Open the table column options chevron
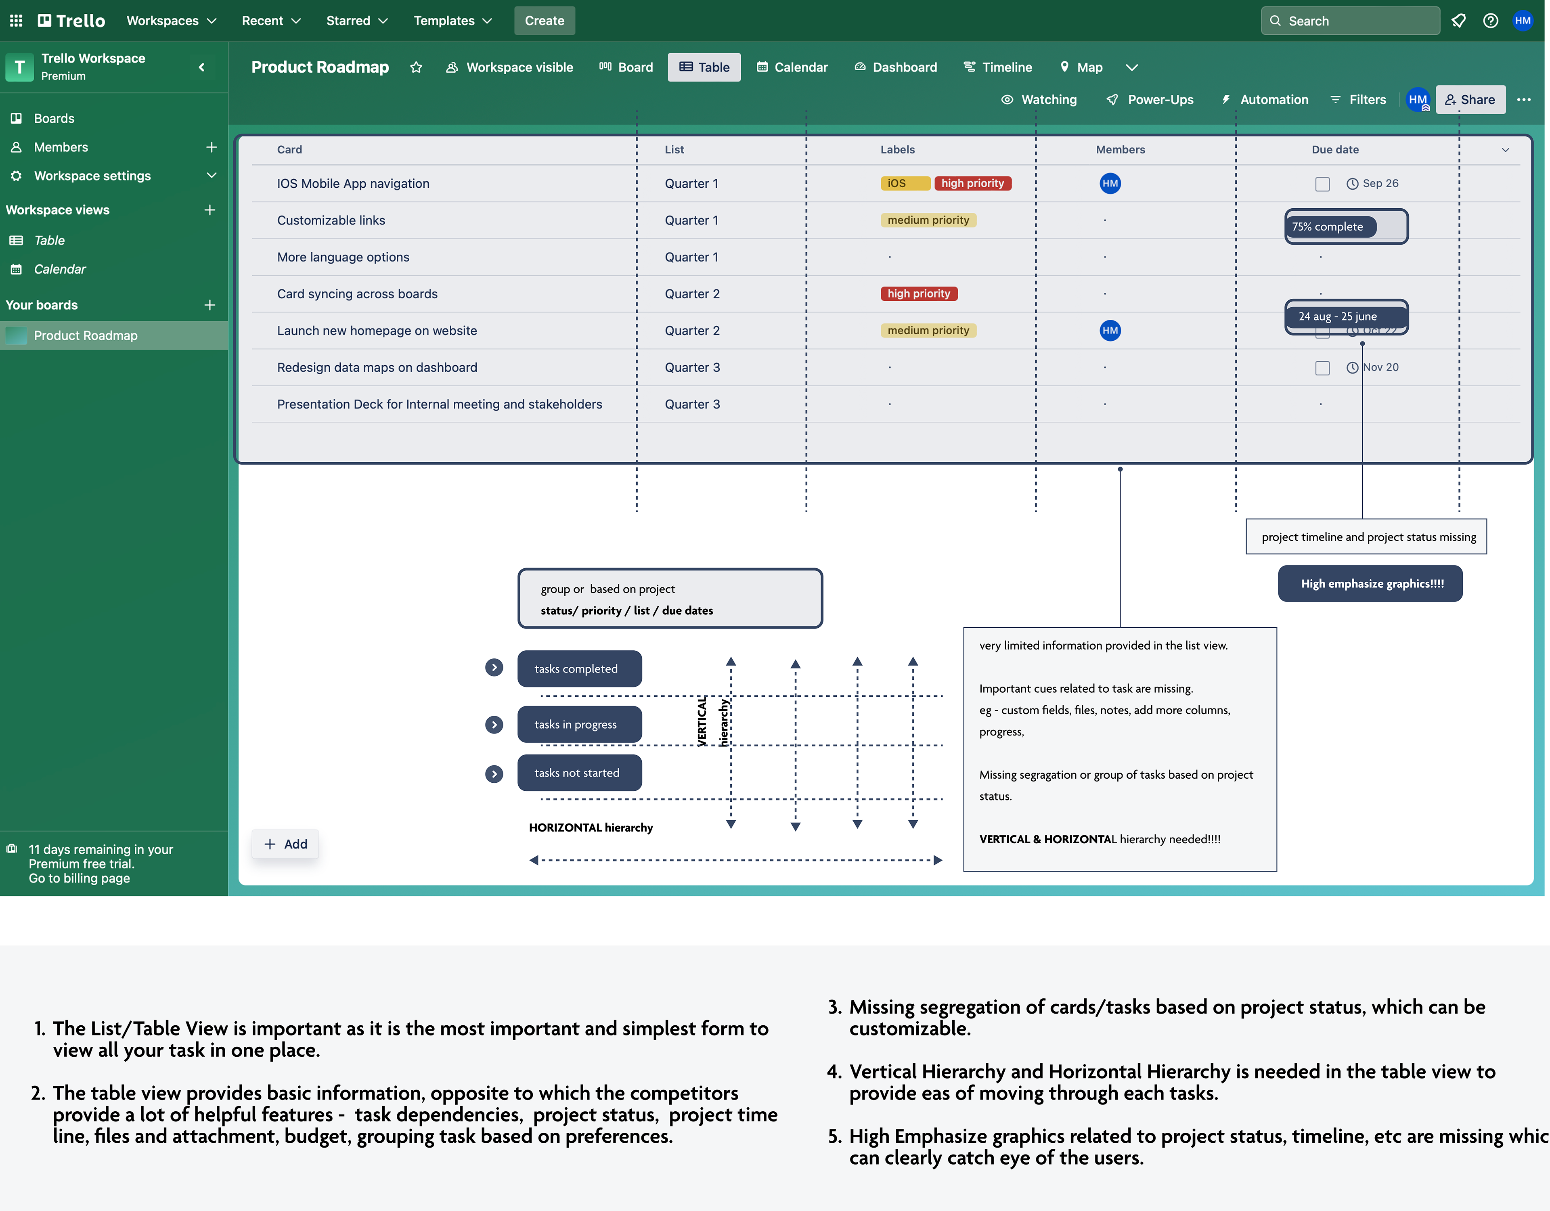The height and width of the screenshot is (1211, 1550). coord(1505,150)
